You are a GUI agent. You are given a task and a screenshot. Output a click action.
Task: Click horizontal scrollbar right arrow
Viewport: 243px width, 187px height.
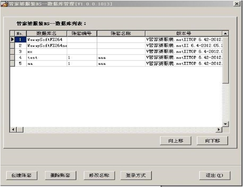click(219, 130)
